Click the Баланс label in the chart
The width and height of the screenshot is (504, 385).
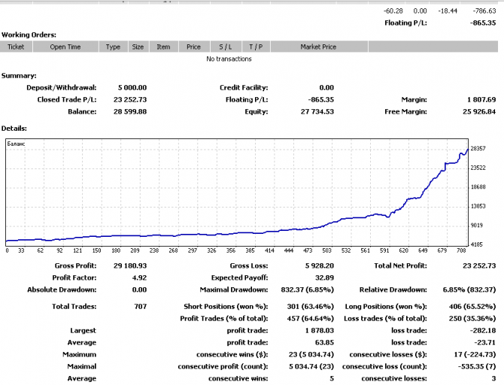coord(16,142)
